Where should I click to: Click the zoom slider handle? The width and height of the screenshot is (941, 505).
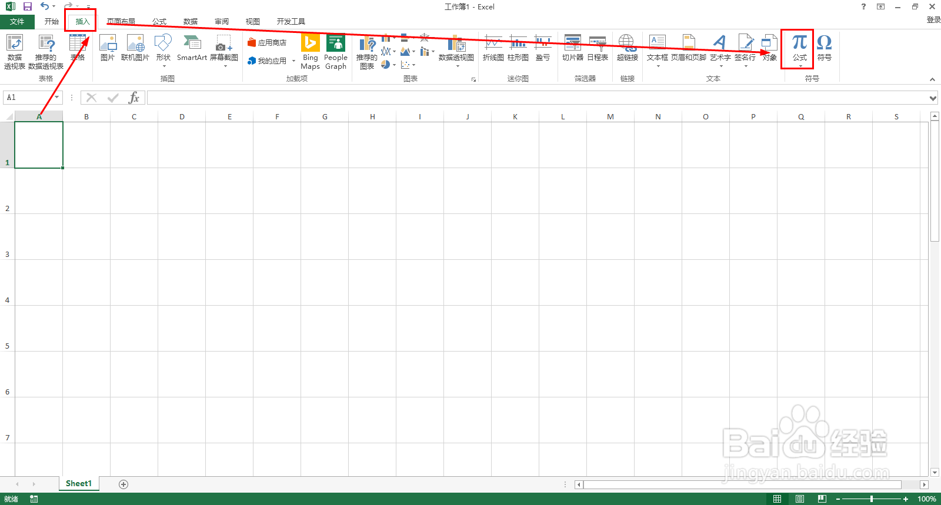[872, 499]
